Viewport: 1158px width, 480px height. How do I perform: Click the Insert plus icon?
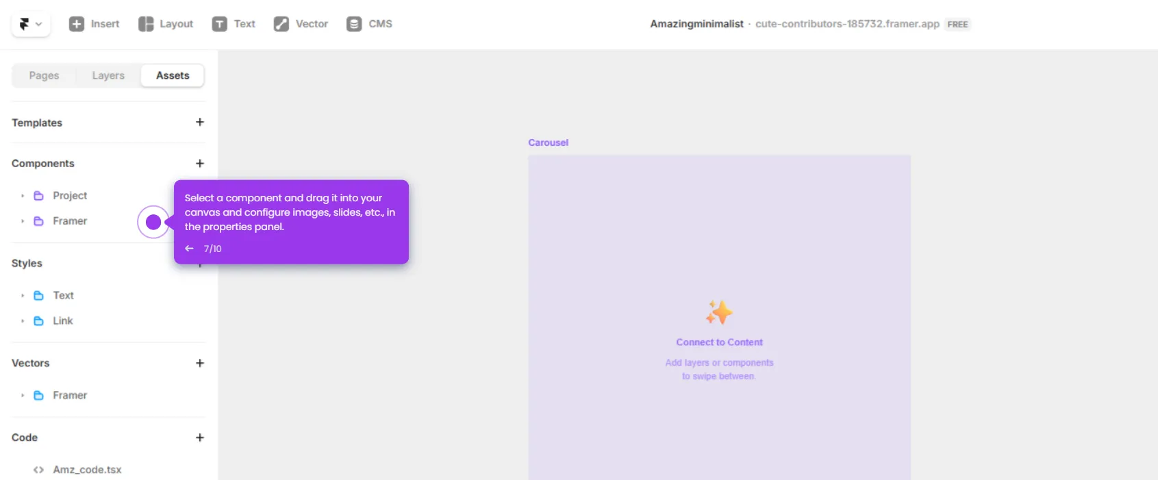[x=77, y=24]
